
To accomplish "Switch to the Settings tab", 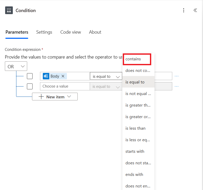I will click(44, 32).
